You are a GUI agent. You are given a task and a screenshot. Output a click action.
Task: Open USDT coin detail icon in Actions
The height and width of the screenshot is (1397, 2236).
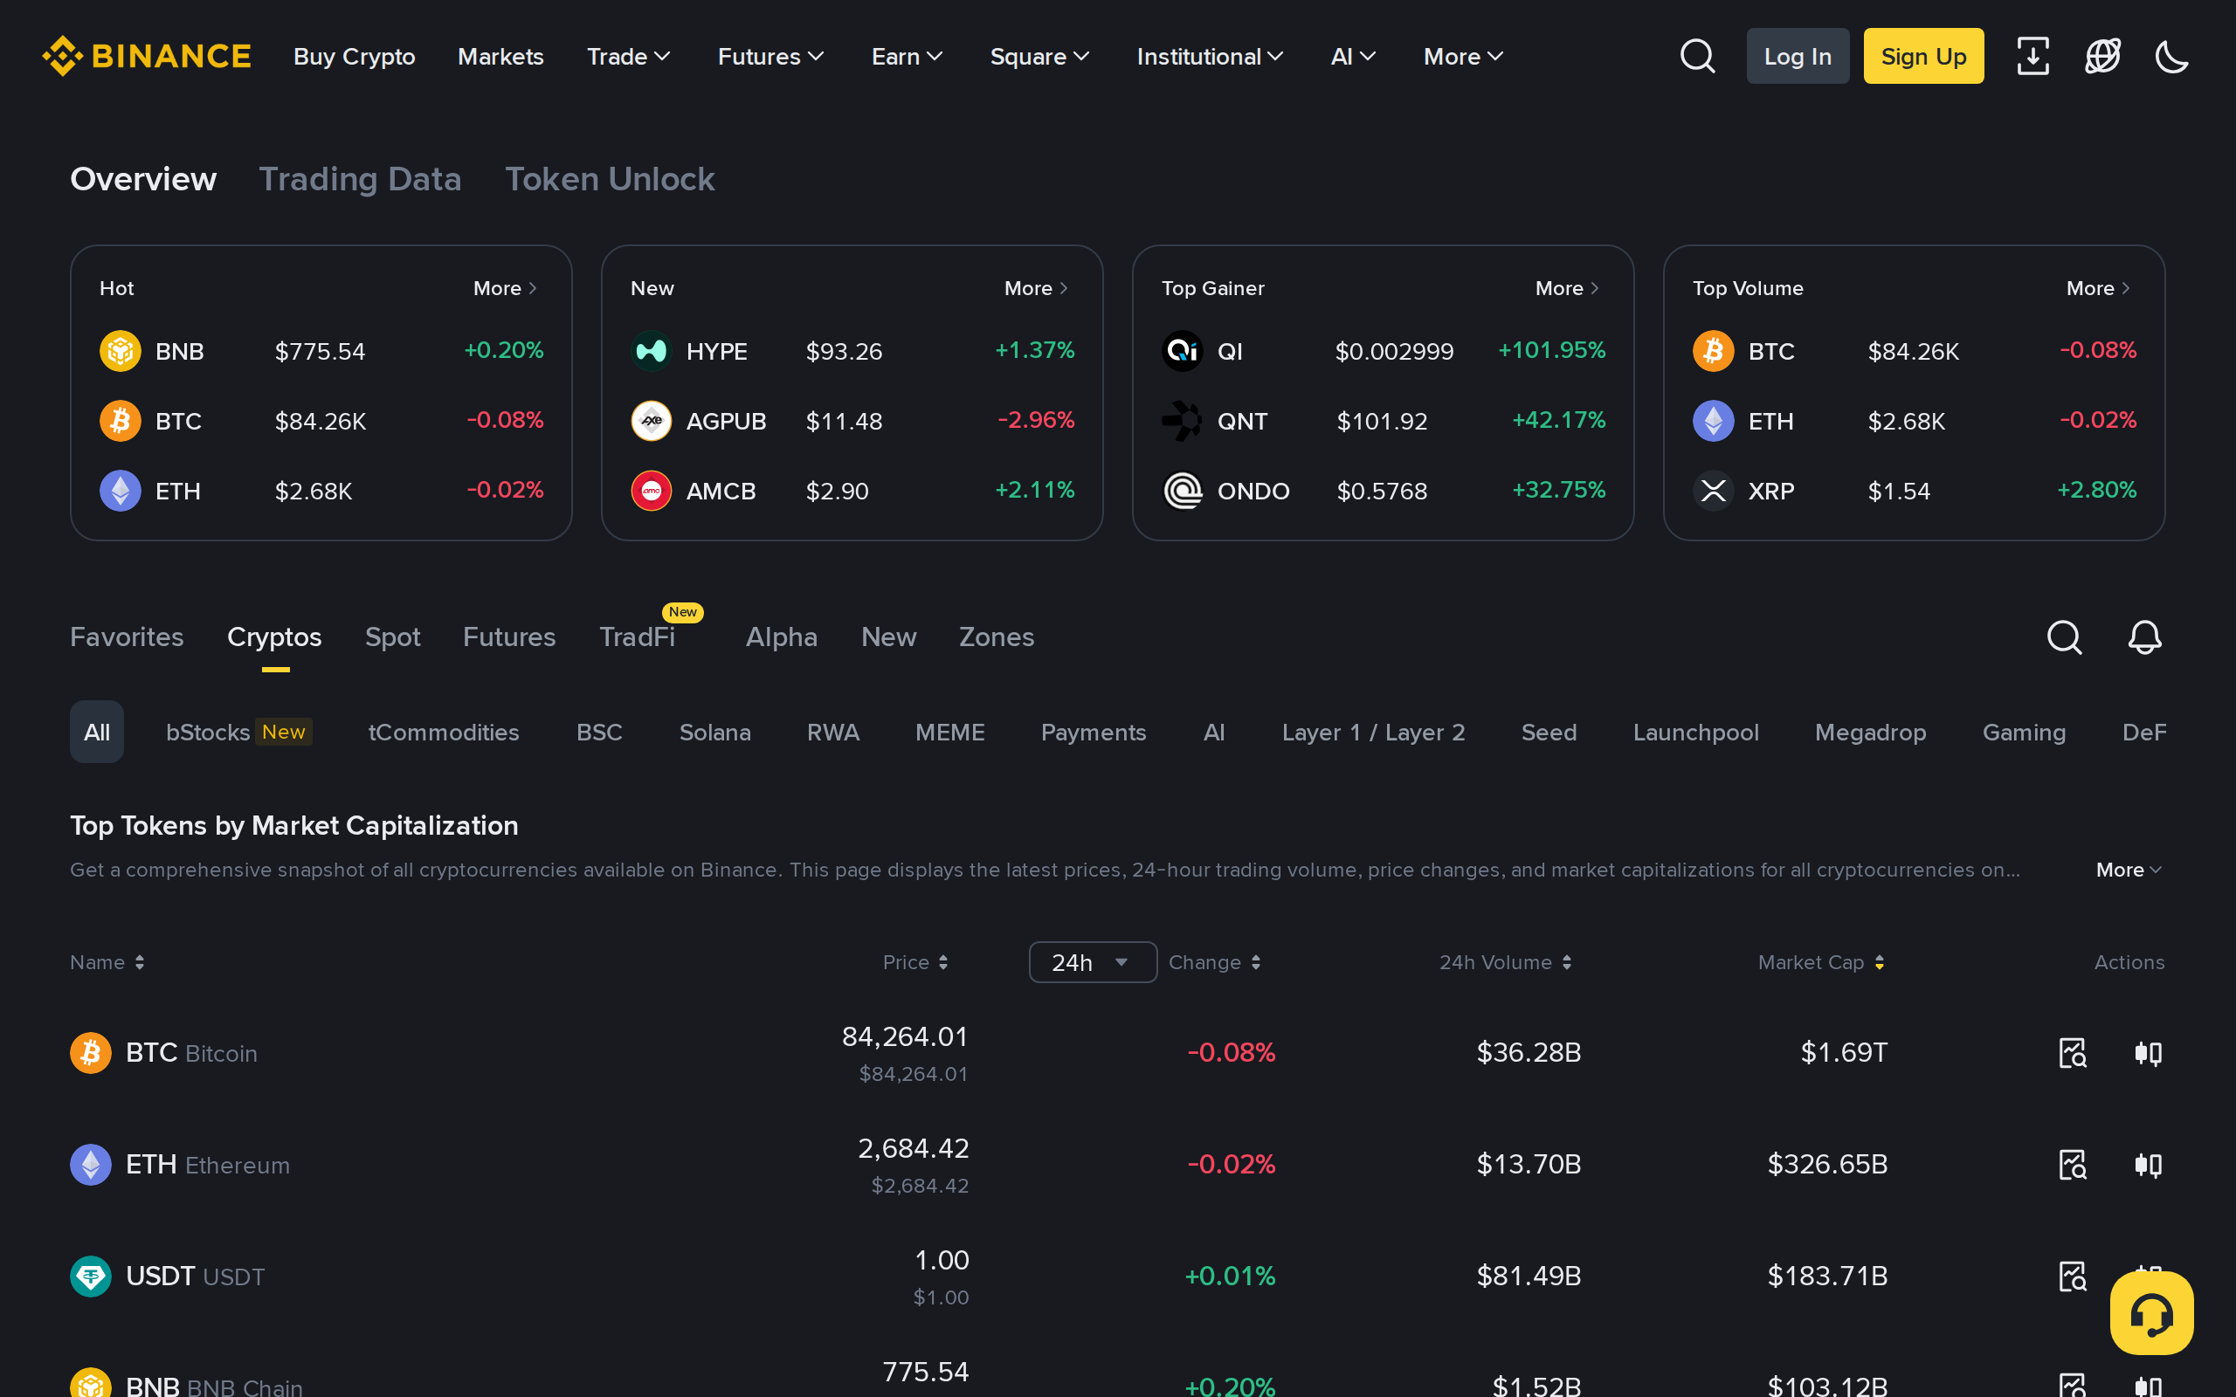pos(2073,1276)
